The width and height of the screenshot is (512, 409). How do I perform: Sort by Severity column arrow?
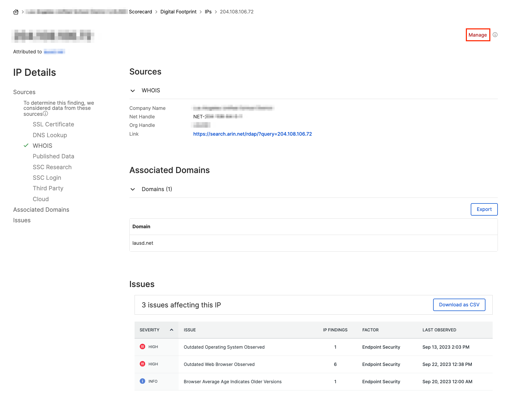(x=171, y=330)
